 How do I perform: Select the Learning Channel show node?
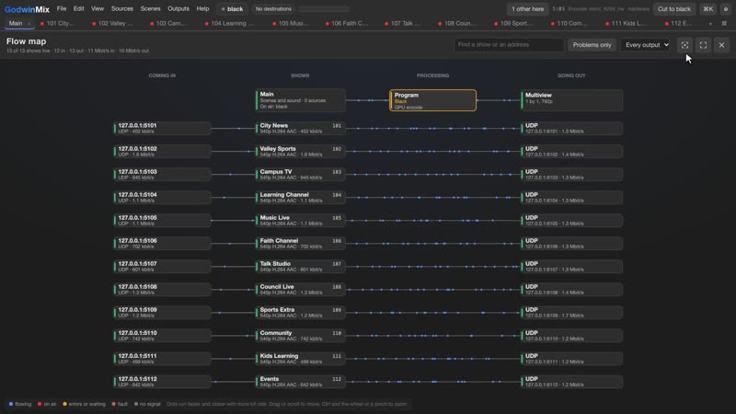click(301, 197)
